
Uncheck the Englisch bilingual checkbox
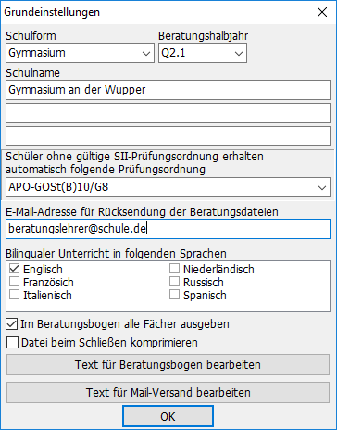[x=14, y=269]
